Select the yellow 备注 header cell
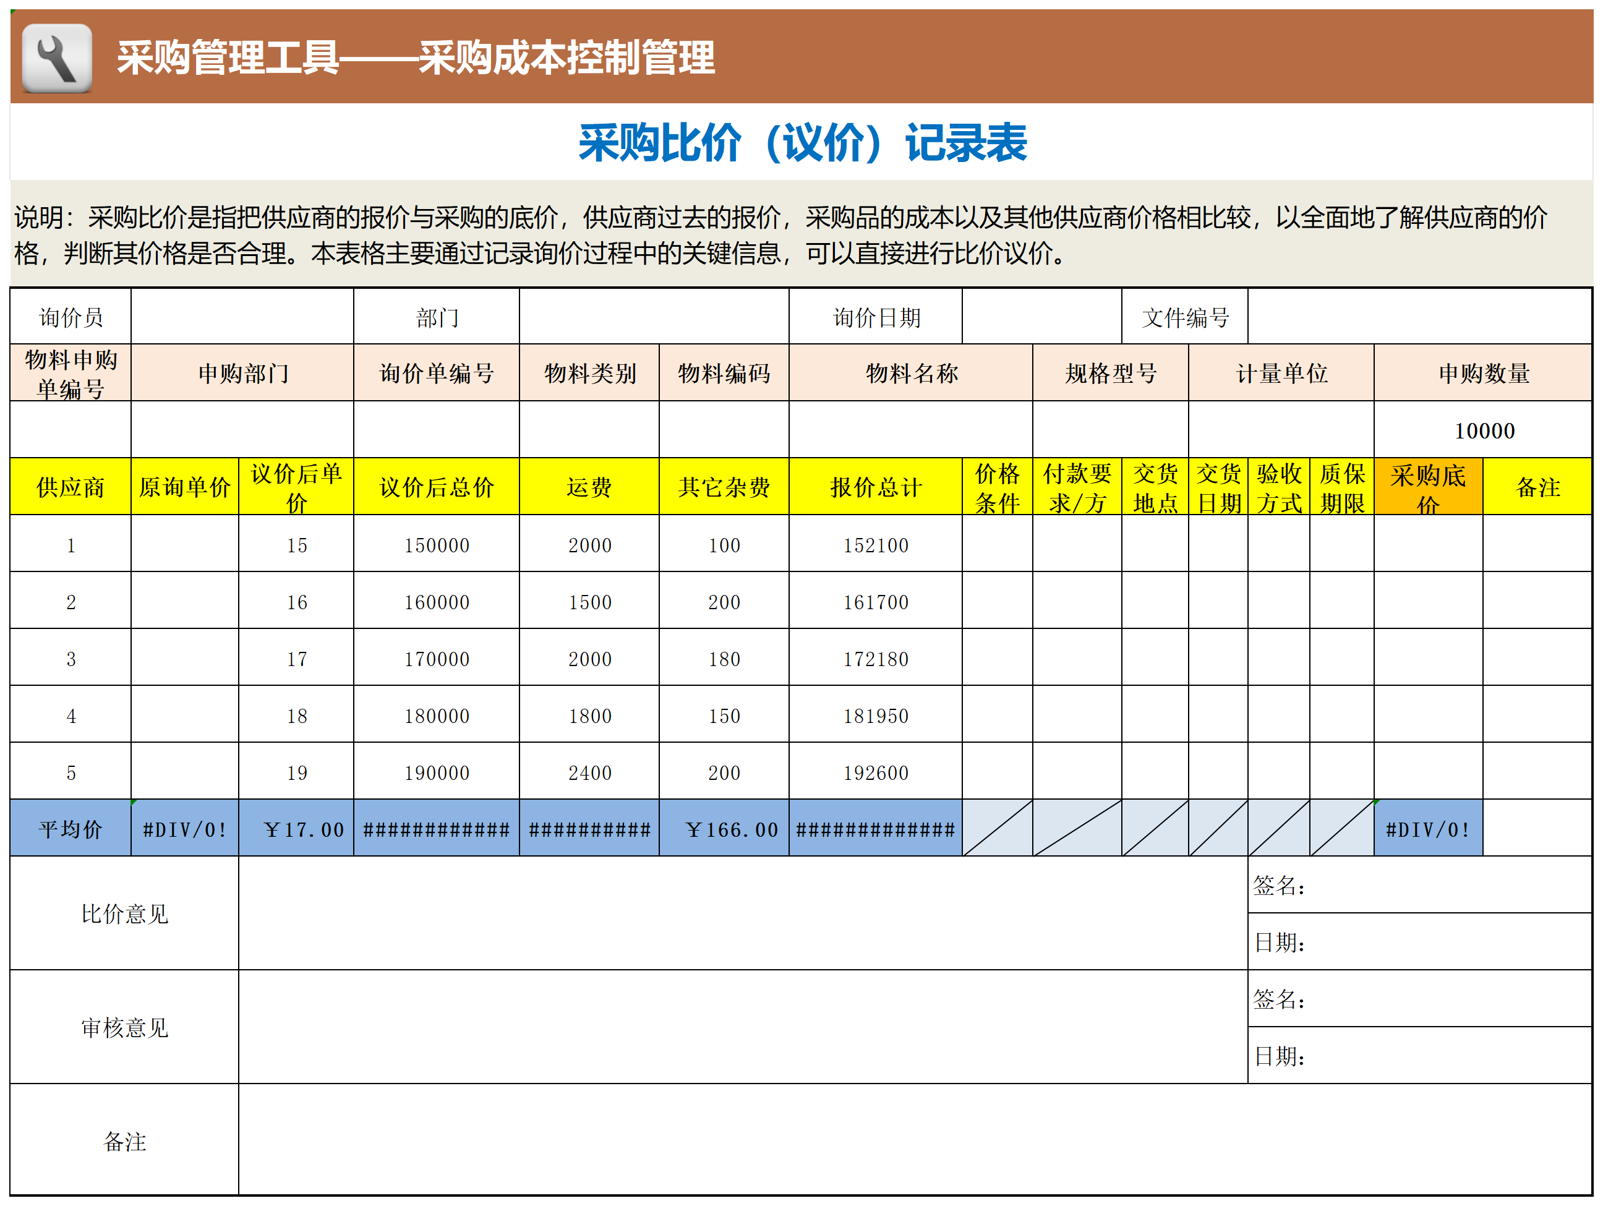The height and width of the screenshot is (1206, 1603). [x=1538, y=487]
